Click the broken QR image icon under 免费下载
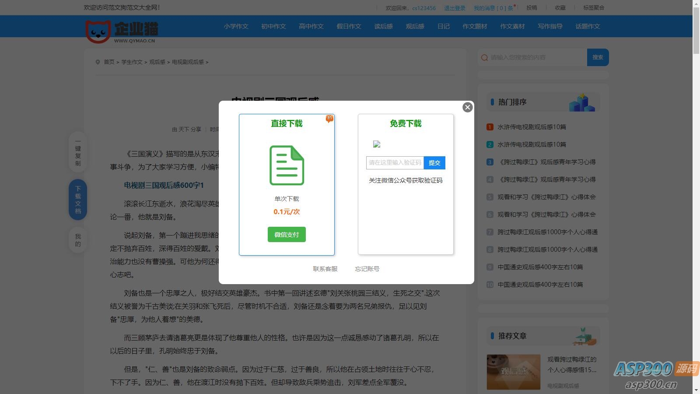The height and width of the screenshot is (394, 700). (x=376, y=144)
